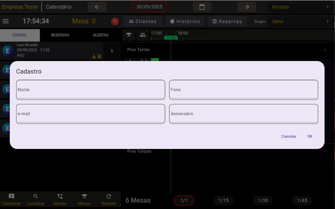Switch to the RESERVAS tab
The image size is (335, 209).
[60, 35]
